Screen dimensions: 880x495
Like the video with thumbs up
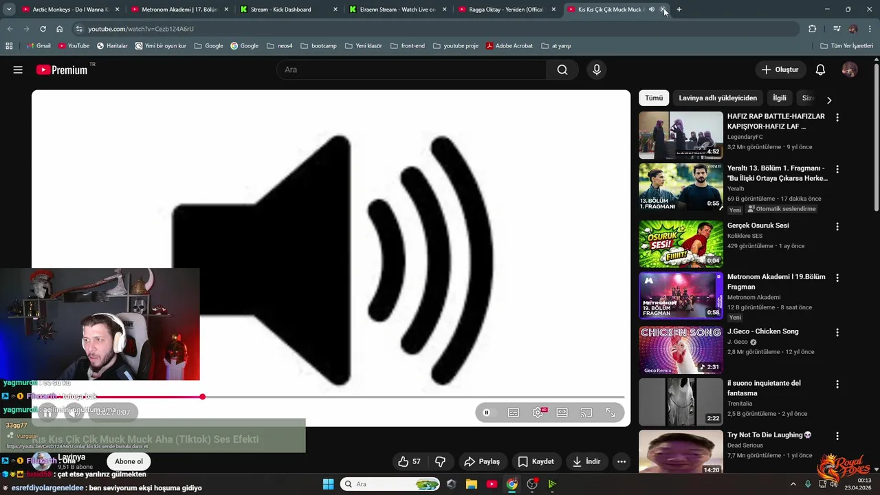click(x=409, y=461)
